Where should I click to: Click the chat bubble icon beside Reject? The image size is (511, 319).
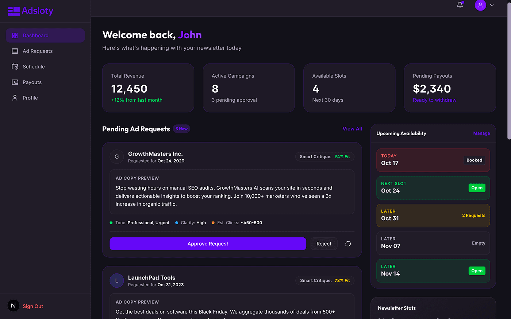(348, 244)
